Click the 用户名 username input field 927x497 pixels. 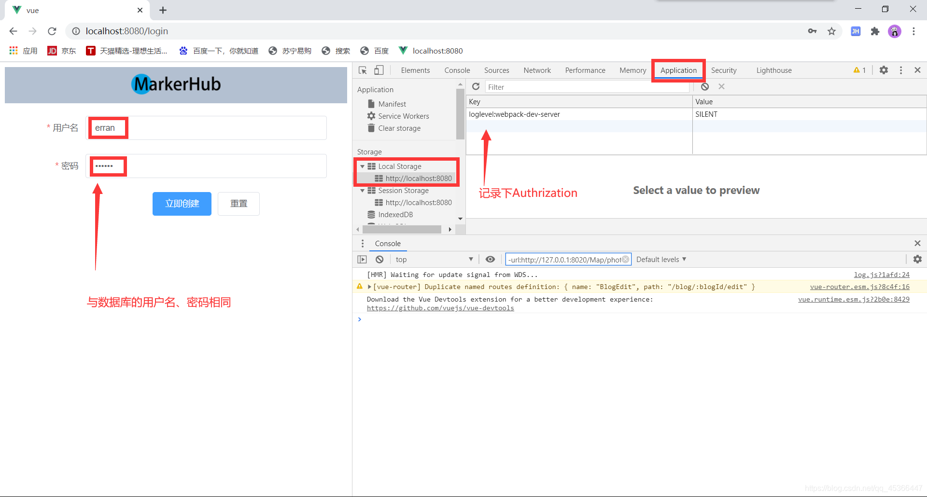[206, 128]
